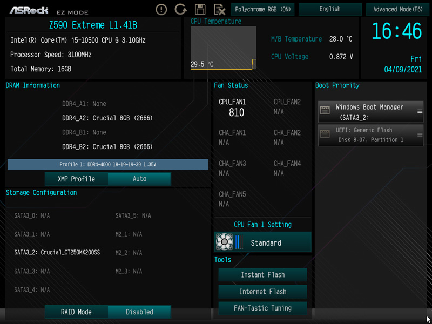
Task: Toggle the Polychrome RGB (ON) button
Action: (x=263, y=9)
